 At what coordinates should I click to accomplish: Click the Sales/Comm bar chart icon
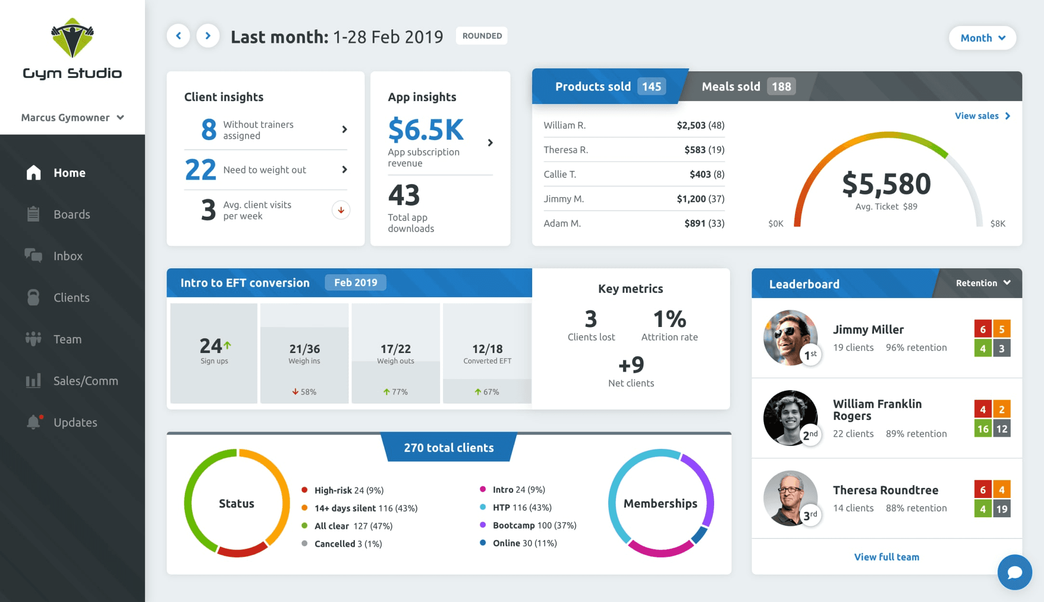33,380
